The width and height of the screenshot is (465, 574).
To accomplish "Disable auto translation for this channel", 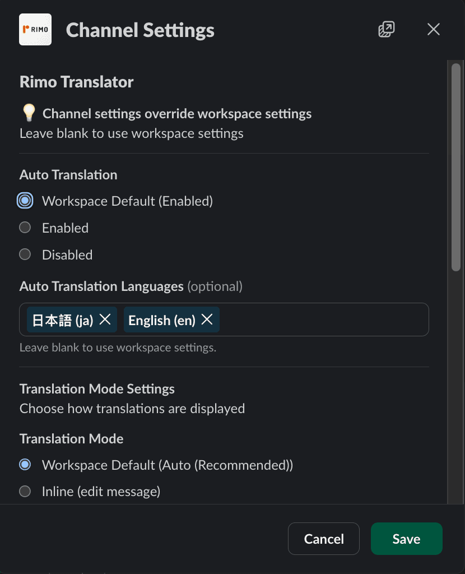I will pos(25,254).
